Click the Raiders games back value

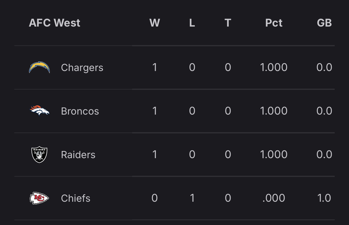pos(324,155)
